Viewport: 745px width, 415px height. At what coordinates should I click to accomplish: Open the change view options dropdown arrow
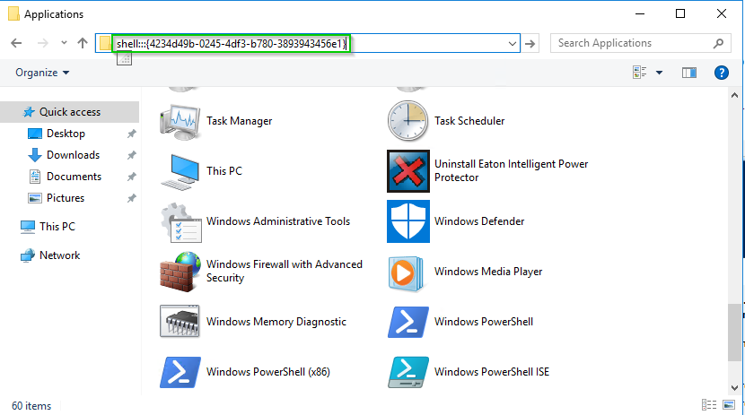[x=659, y=73]
